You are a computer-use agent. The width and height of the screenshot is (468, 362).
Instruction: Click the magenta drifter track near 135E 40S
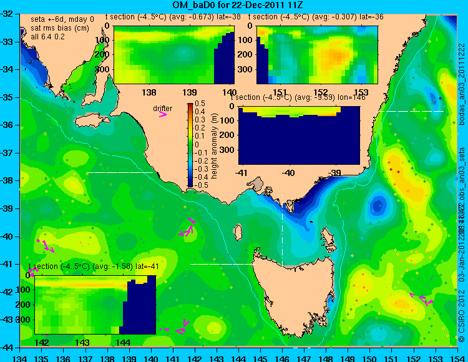coord(46,246)
